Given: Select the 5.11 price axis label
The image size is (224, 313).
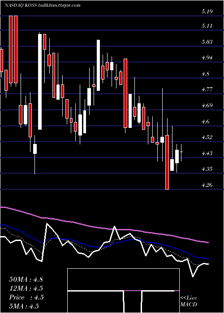Looking at the screenshot, I should click(x=207, y=26).
